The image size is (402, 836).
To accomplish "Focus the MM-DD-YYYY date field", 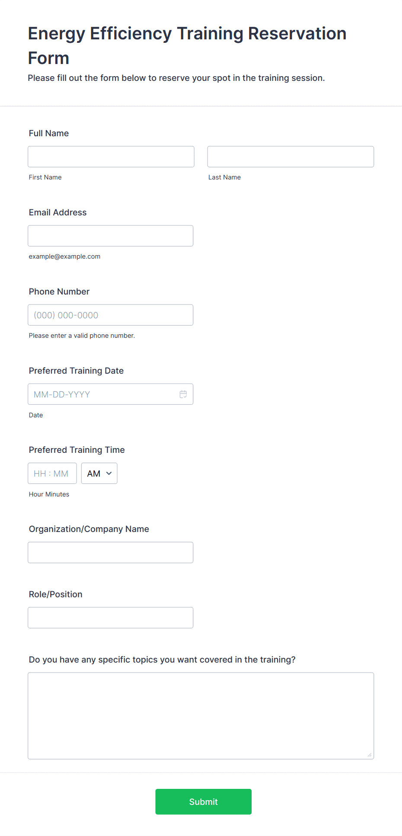I will click(111, 394).
